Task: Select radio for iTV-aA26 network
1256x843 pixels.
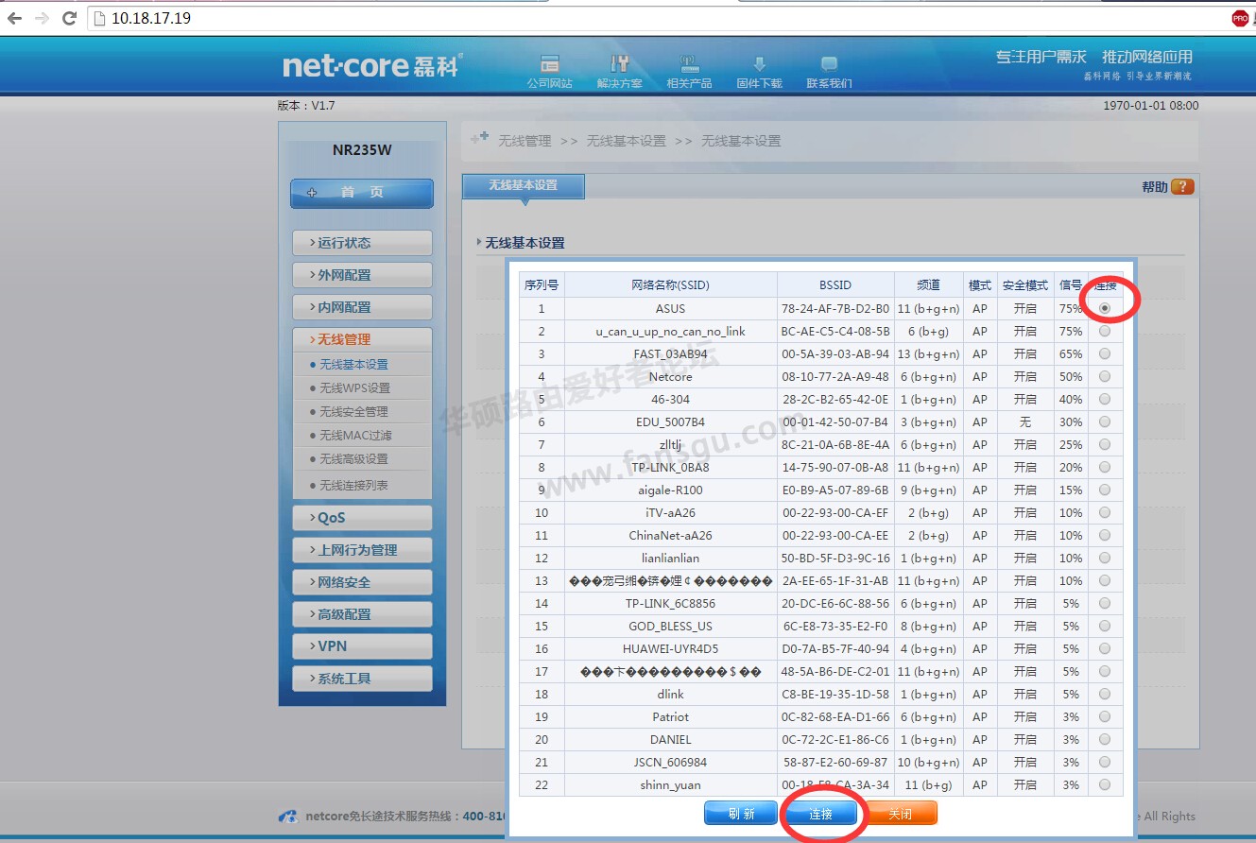Action: tap(1105, 512)
